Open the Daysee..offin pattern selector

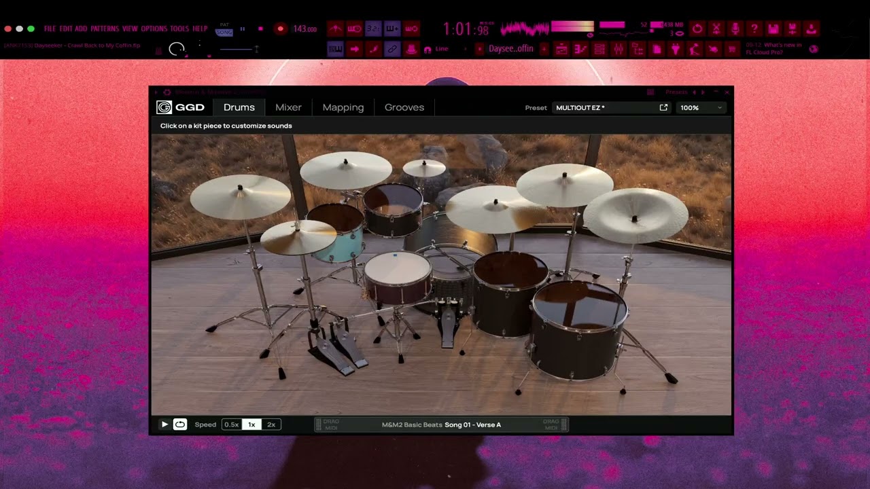click(x=510, y=49)
